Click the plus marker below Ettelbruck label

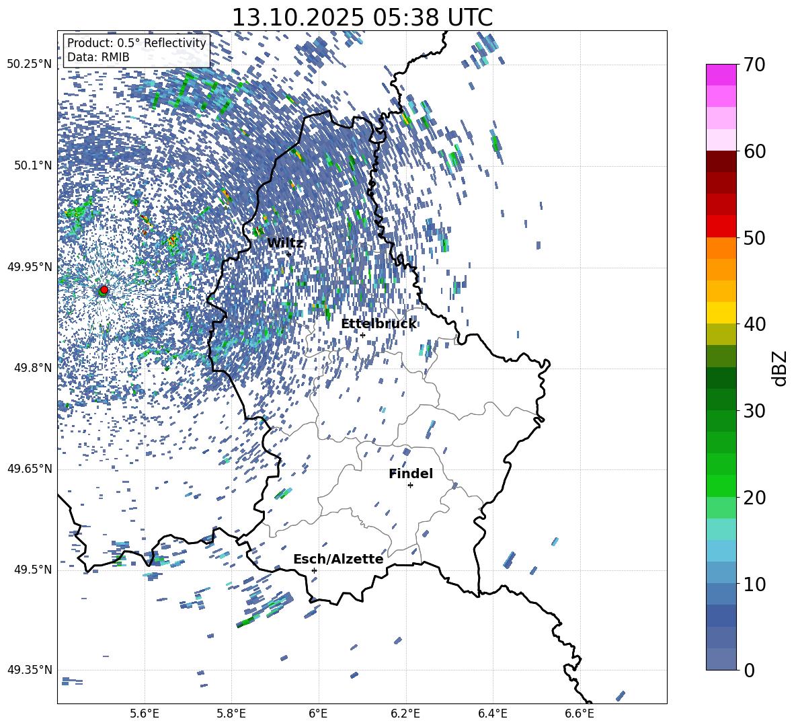pos(362,335)
